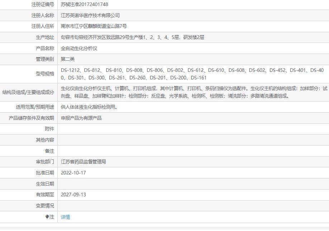
Task: Click the 结构及组成/主要组成成分 label
Action: (x=28, y=92)
